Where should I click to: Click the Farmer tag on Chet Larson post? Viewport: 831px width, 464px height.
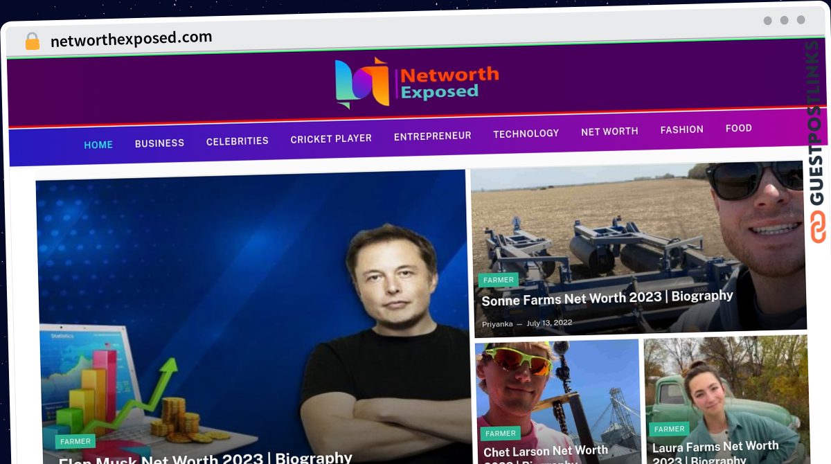pos(501,434)
